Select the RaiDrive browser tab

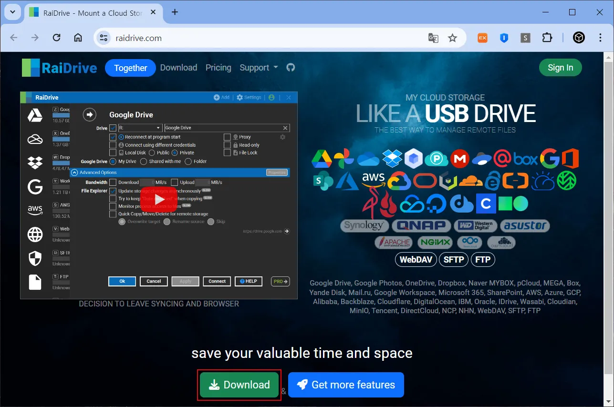92,13
